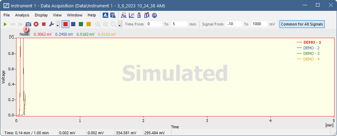The image size is (337, 136).
Task: Open the wrench settings icon
Action: click(x=51, y=24)
